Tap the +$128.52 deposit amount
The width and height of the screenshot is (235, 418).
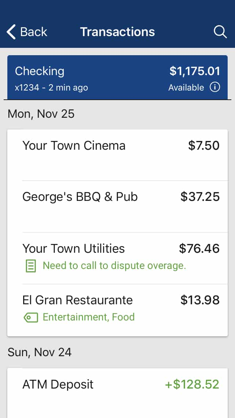coord(192,385)
